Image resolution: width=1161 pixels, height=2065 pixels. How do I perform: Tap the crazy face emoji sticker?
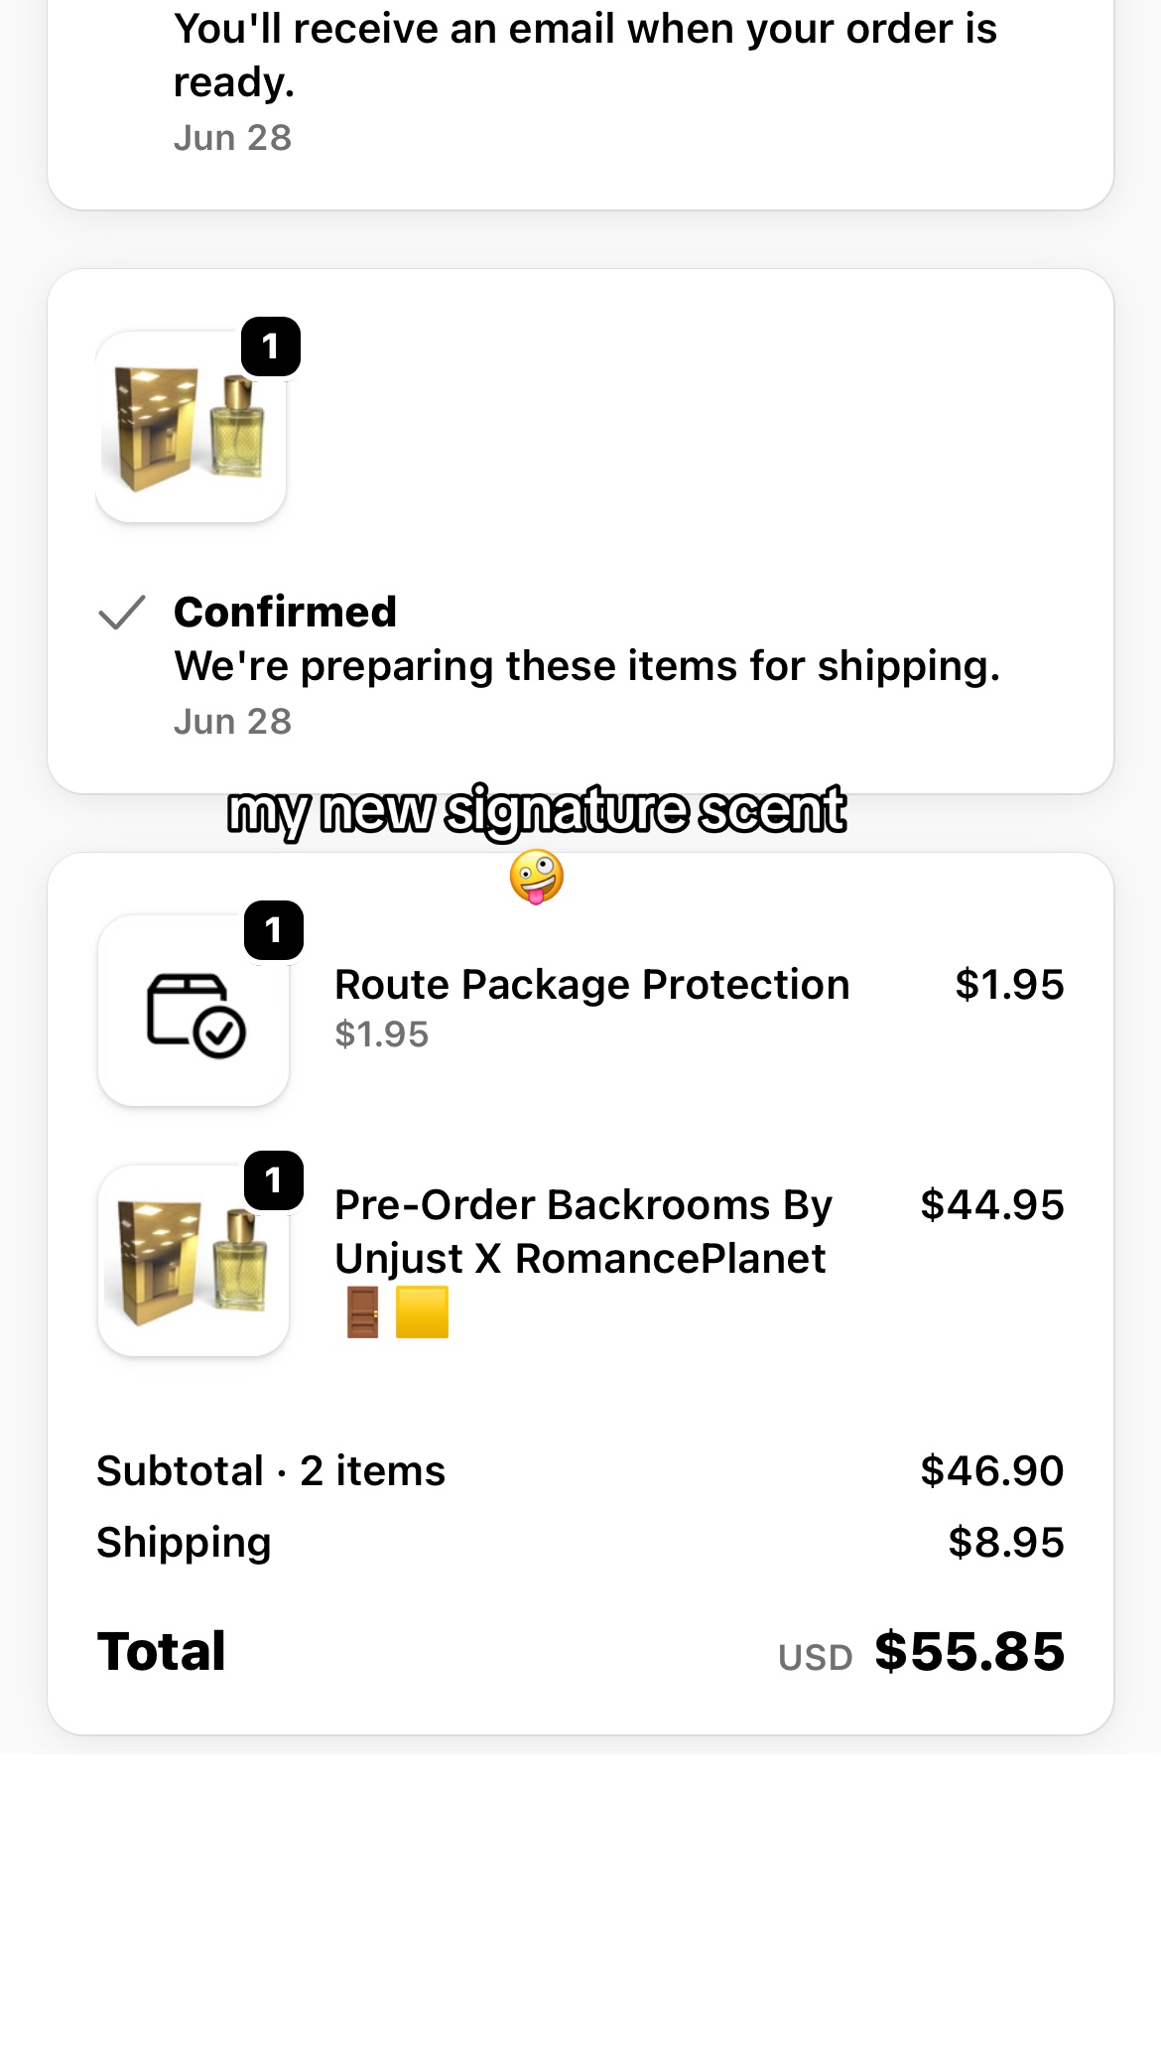click(x=537, y=877)
